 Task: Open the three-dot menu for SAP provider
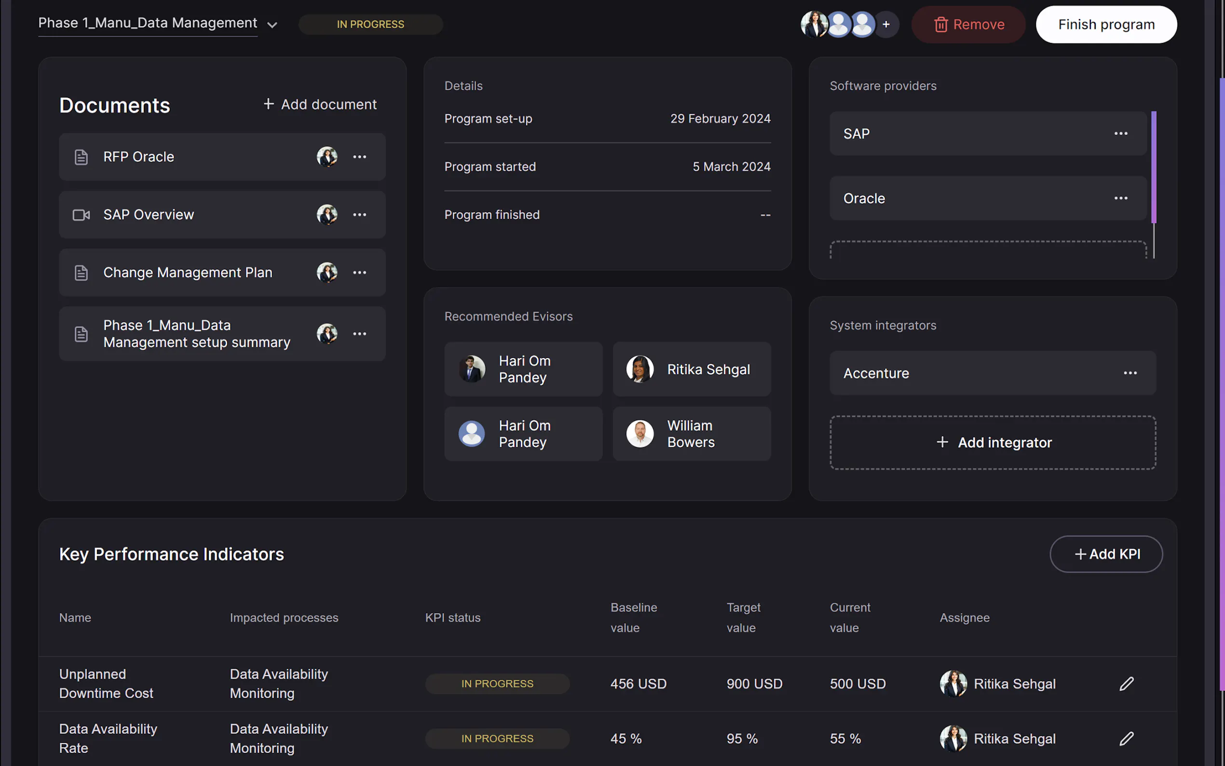coord(1121,133)
